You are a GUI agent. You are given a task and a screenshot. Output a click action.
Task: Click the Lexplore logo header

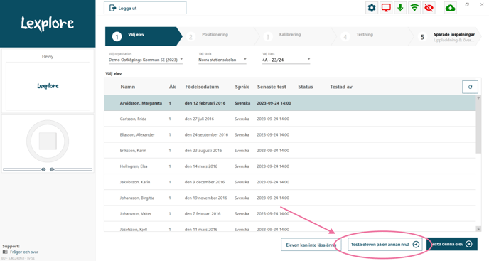click(48, 23)
